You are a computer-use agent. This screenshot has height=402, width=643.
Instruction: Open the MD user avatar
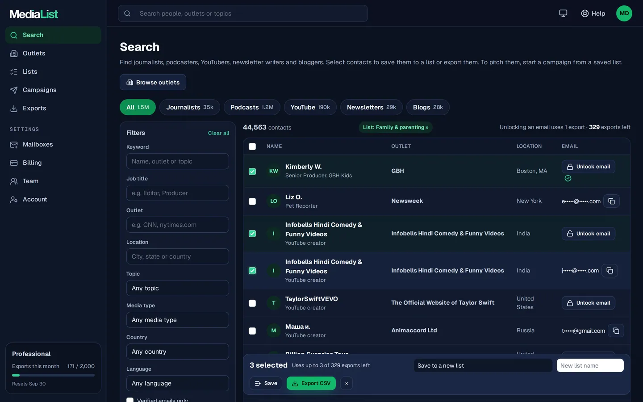click(x=624, y=13)
